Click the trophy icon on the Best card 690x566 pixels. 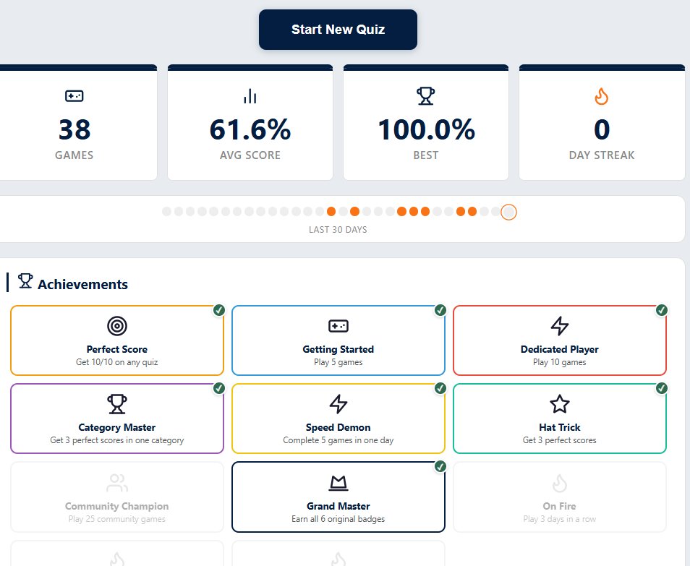pos(426,95)
